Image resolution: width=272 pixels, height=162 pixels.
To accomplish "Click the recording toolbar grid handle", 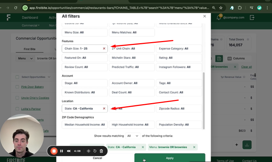I will tap(89, 151).
